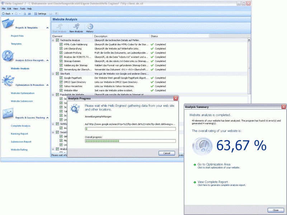This screenshot has height=215, width=287.
Task: Cancel the analysis progress dialog
Action: point(166,153)
